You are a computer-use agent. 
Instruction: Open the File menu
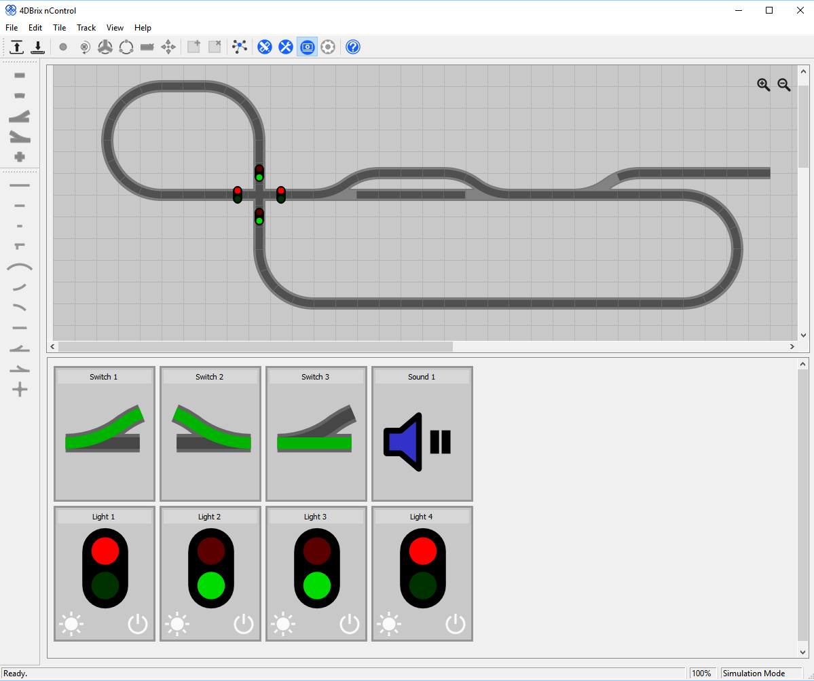[12, 28]
